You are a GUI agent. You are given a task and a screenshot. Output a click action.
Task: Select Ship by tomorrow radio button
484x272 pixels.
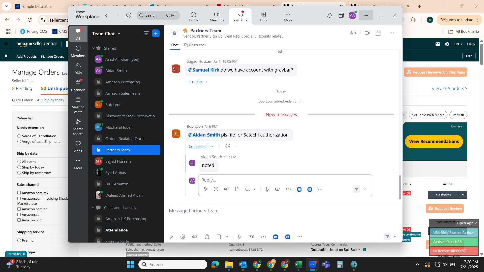[x=19, y=173]
